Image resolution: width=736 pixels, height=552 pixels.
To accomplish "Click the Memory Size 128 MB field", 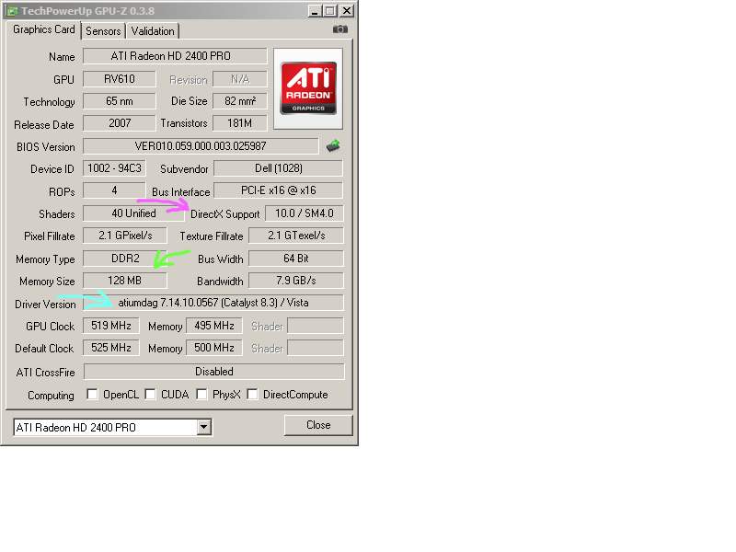I will (x=125, y=281).
